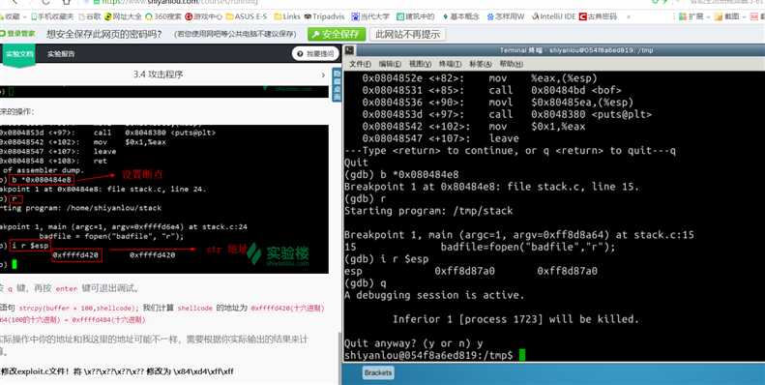Open the Terminal 标签(A) menu
This screenshot has width=765, height=385.
pyautogui.click(x=481, y=64)
